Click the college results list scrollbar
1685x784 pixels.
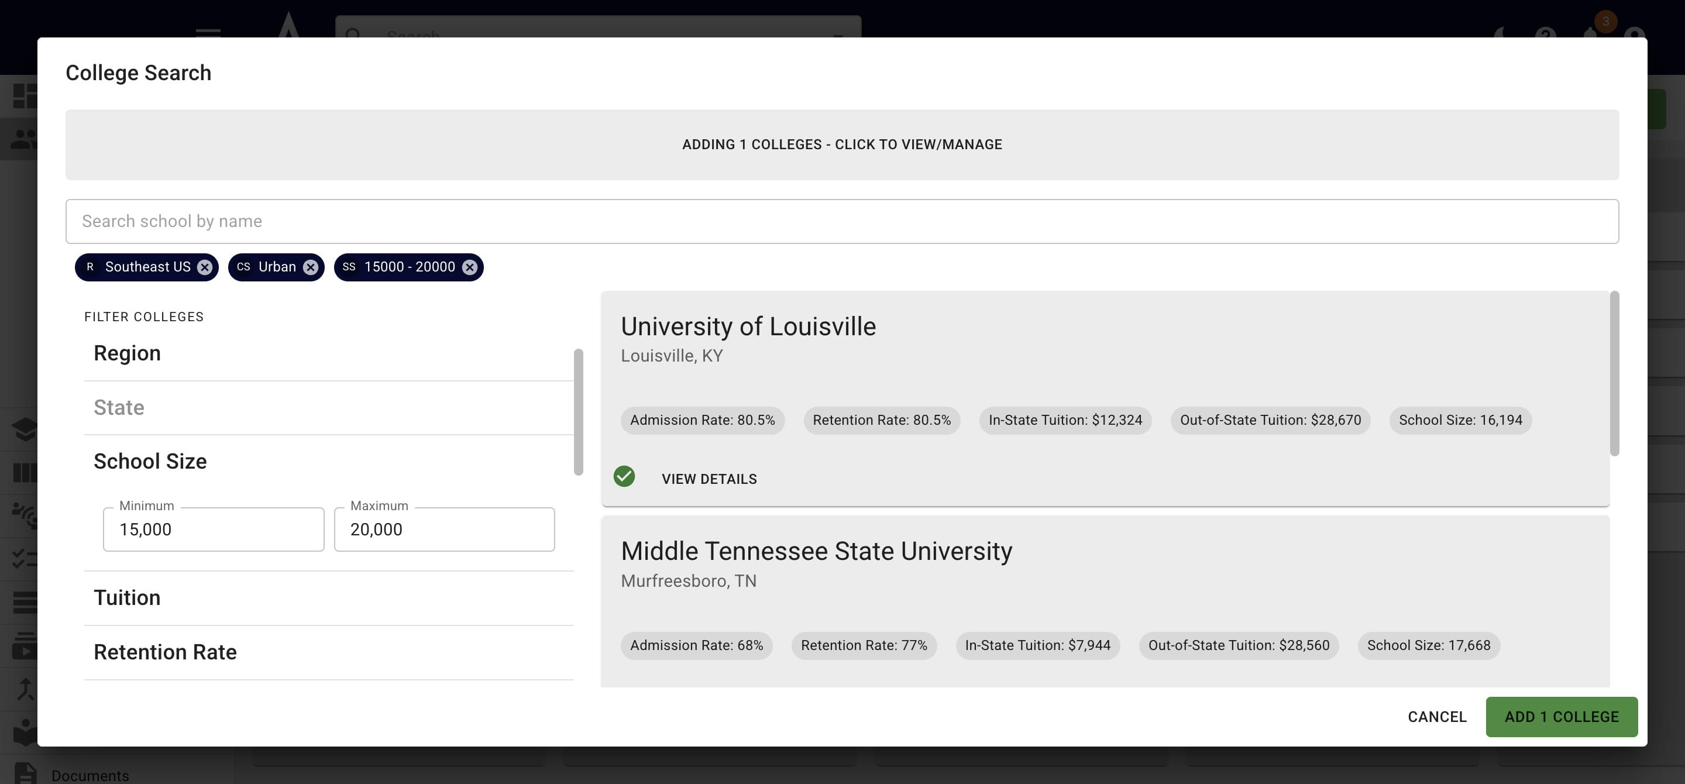pyautogui.click(x=1614, y=373)
